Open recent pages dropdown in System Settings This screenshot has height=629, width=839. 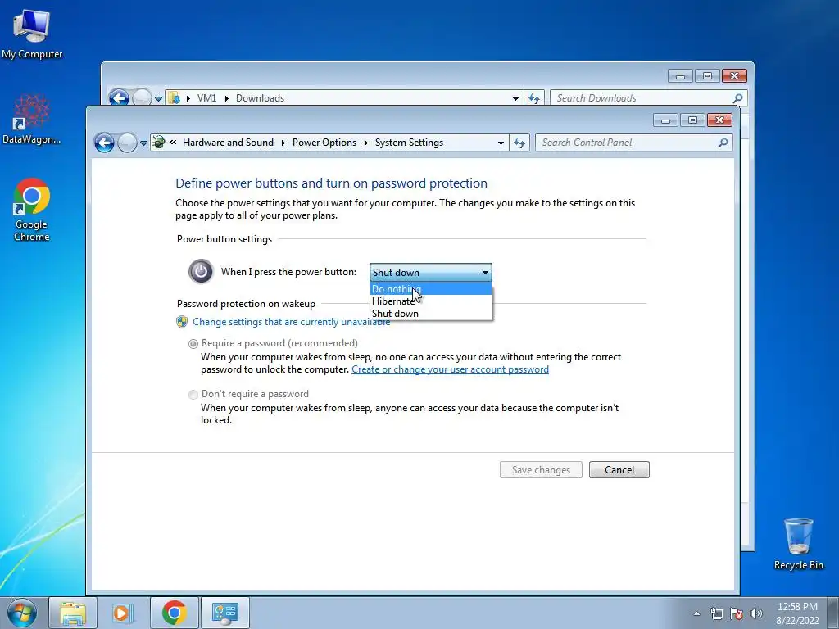[143, 143]
